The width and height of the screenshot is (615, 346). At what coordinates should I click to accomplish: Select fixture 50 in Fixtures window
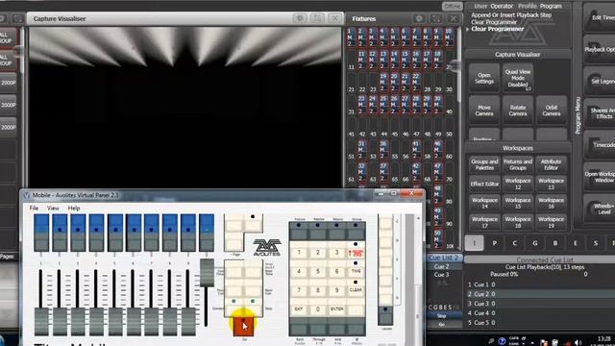click(x=438, y=239)
